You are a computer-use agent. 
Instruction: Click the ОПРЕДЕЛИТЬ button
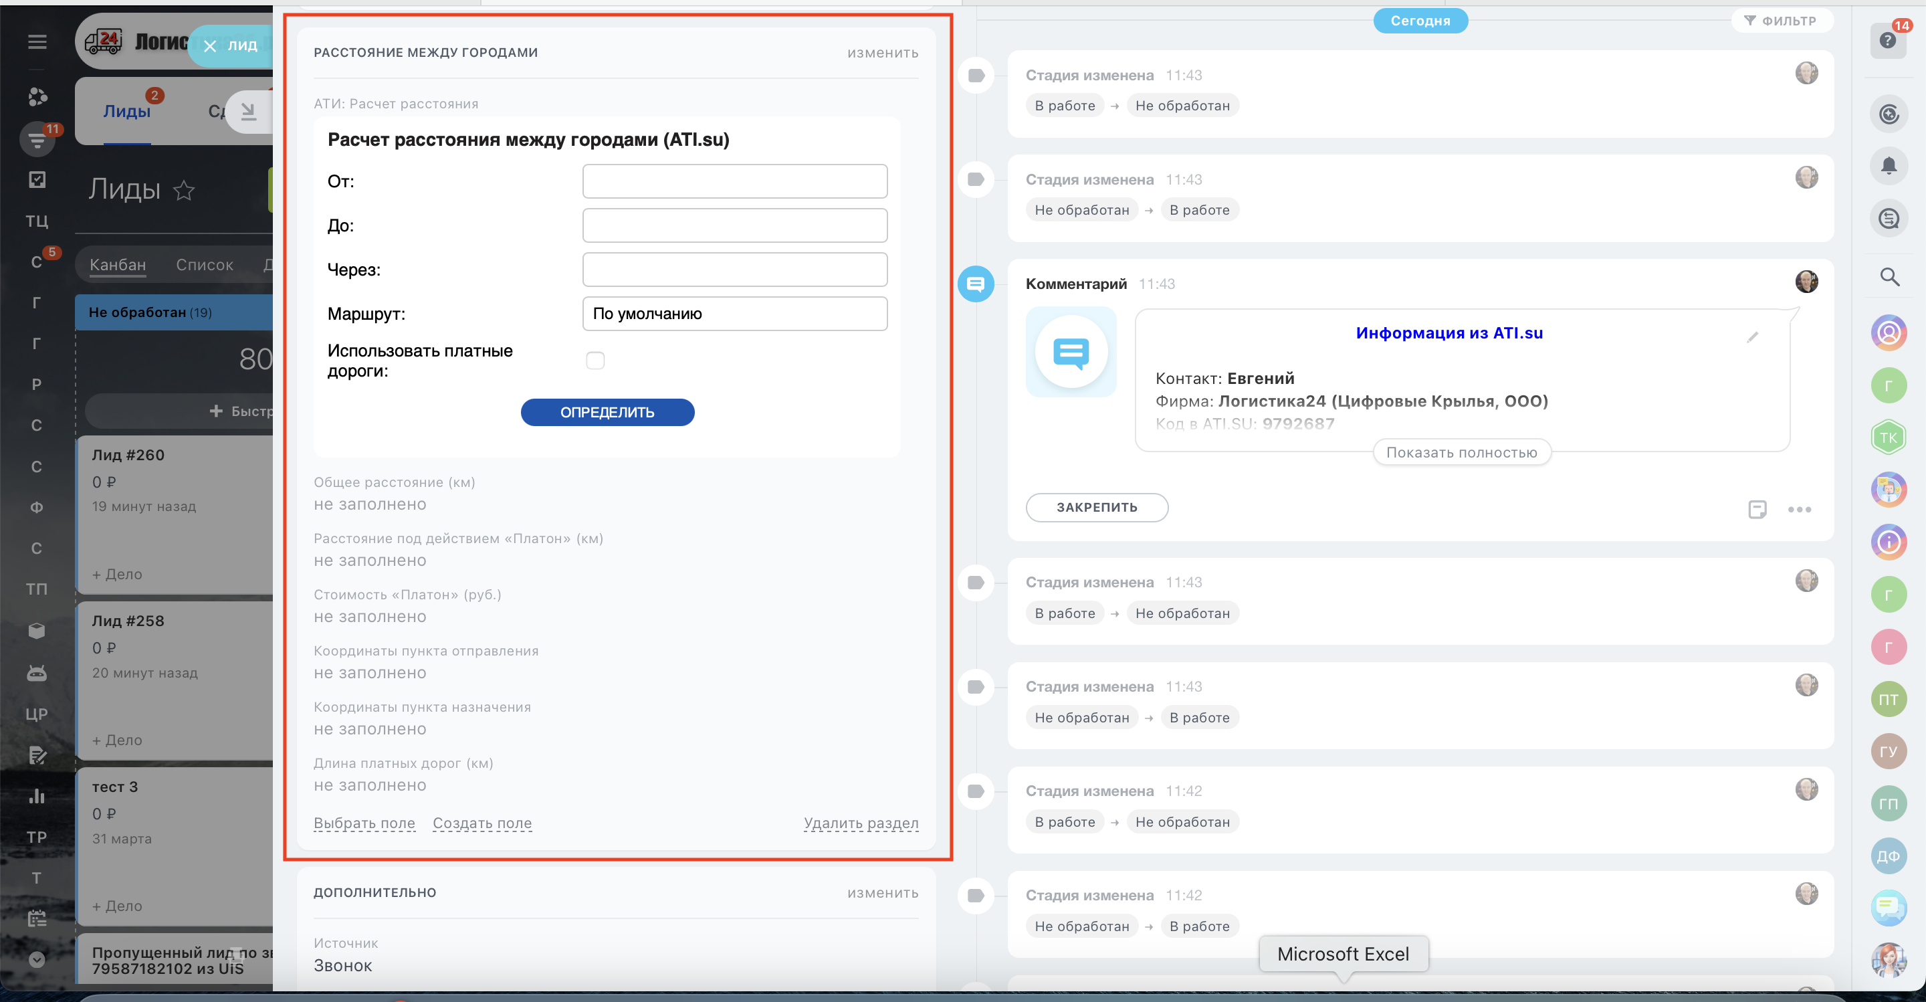[607, 412]
